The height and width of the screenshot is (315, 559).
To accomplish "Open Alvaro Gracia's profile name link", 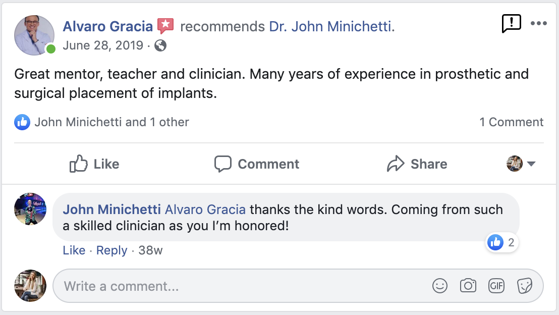I will (107, 26).
